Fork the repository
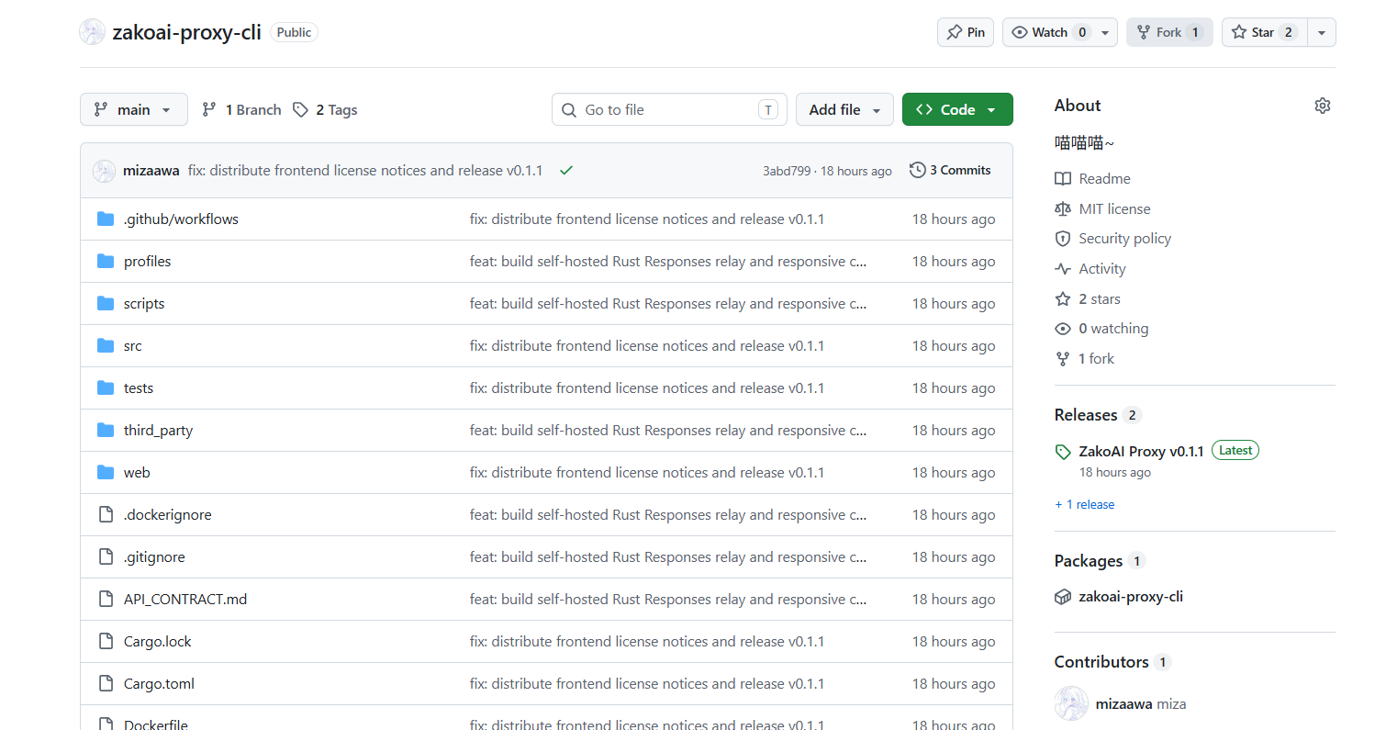The height and width of the screenshot is (730, 1386). pyautogui.click(x=1169, y=32)
